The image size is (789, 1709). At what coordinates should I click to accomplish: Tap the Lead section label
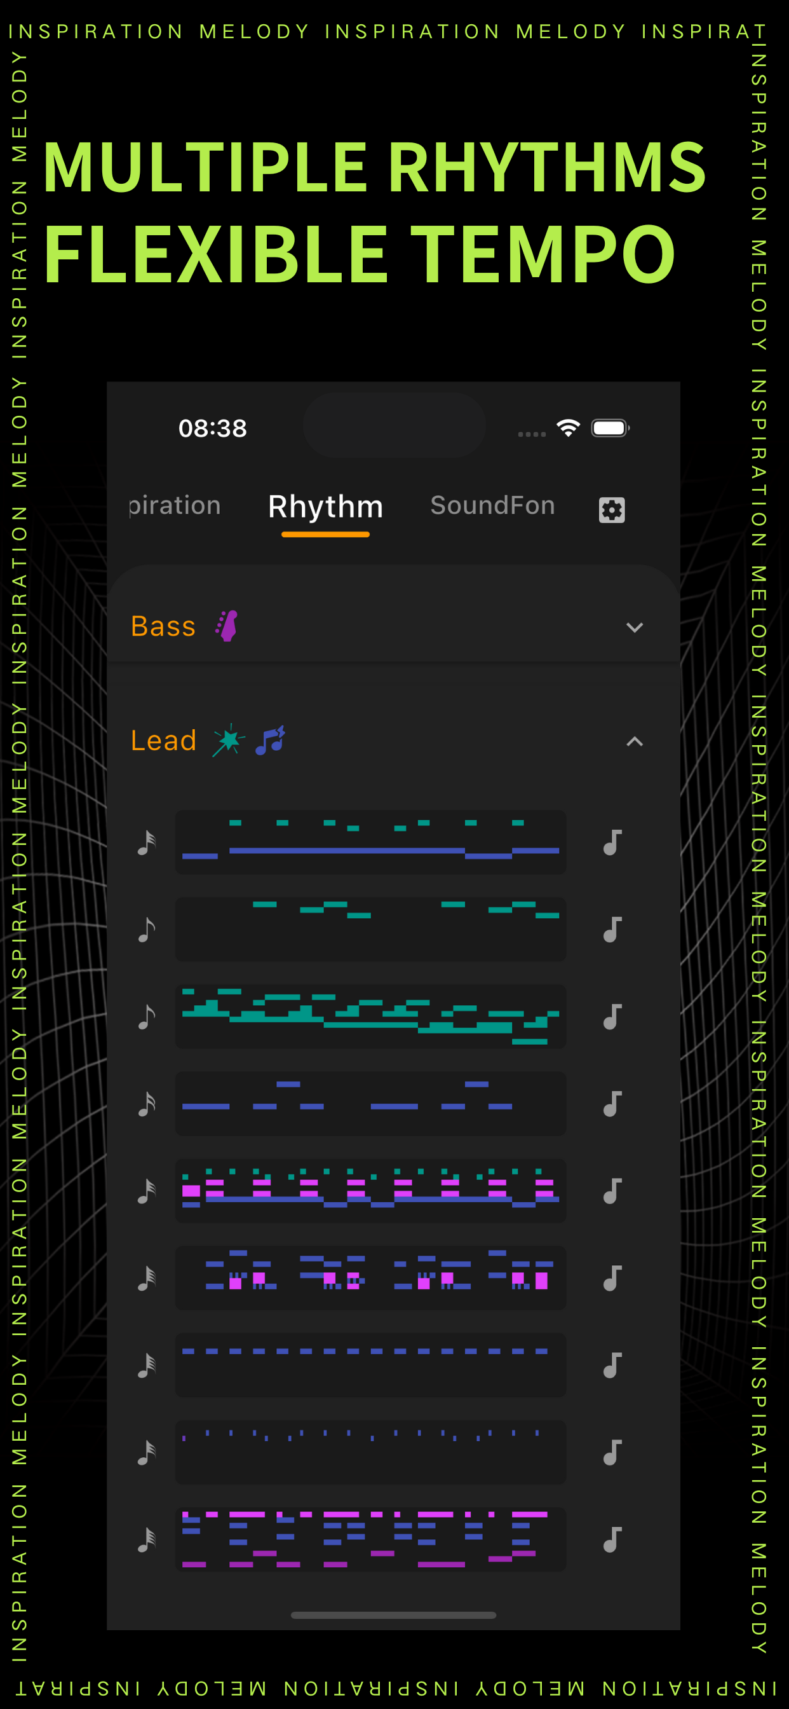[163, 741]
